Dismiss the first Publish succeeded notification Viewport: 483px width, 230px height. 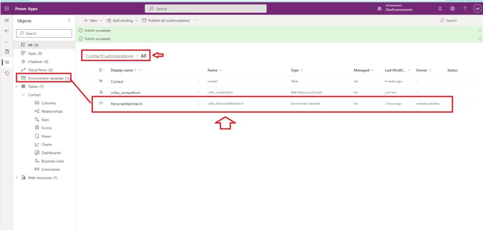479,31
